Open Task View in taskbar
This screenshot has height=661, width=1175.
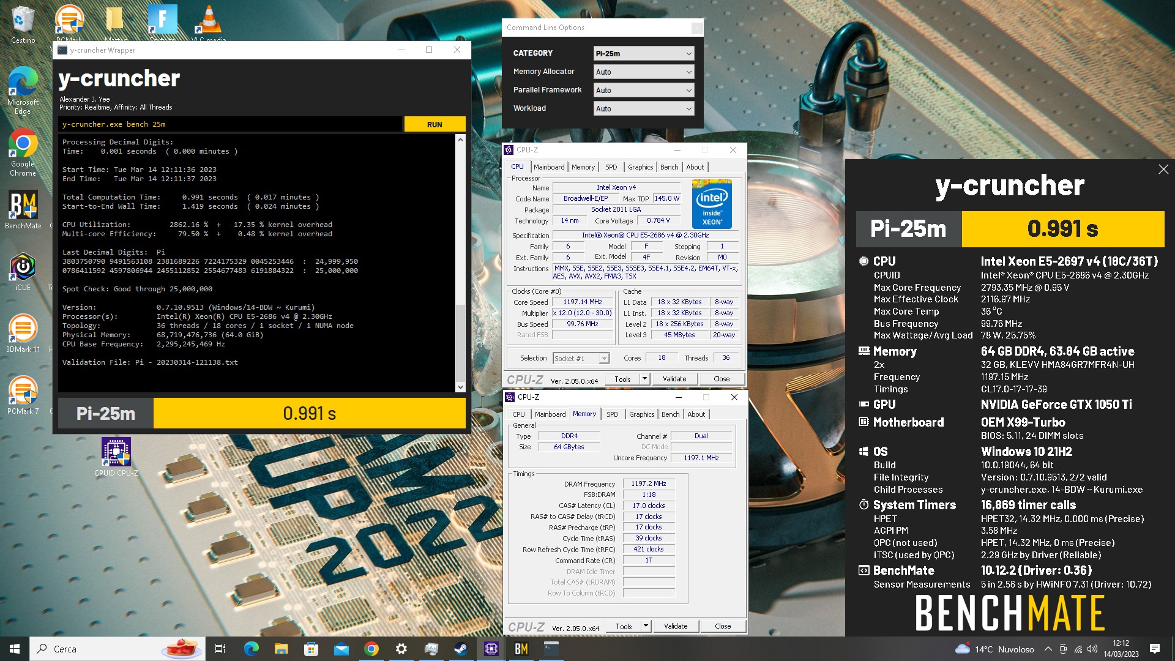[220, 649]
